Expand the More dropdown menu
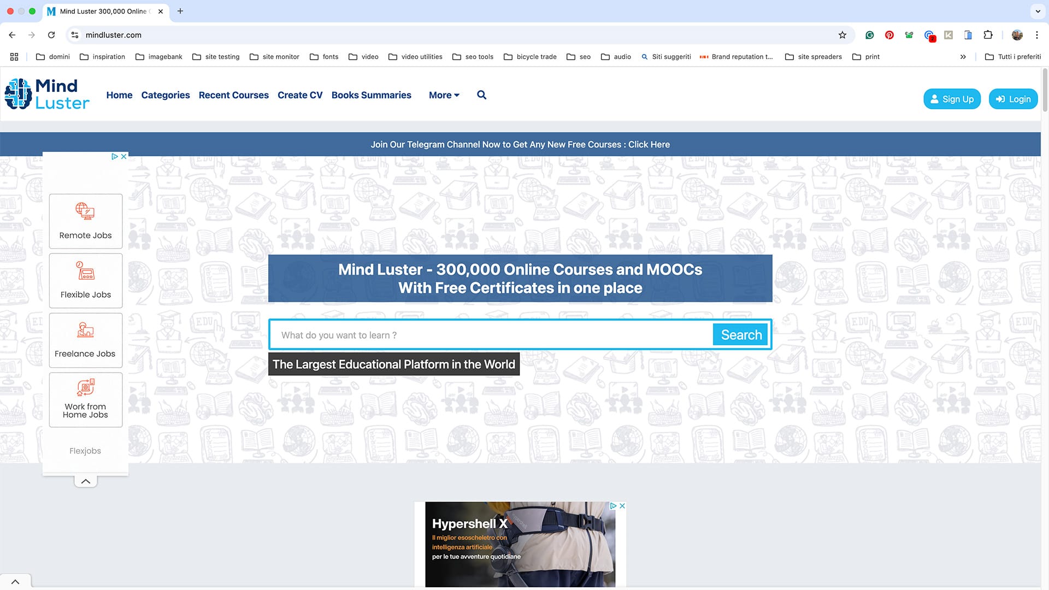Image resolution: width=1049 pixels, height=590 pixels. [x=444, y=95]
